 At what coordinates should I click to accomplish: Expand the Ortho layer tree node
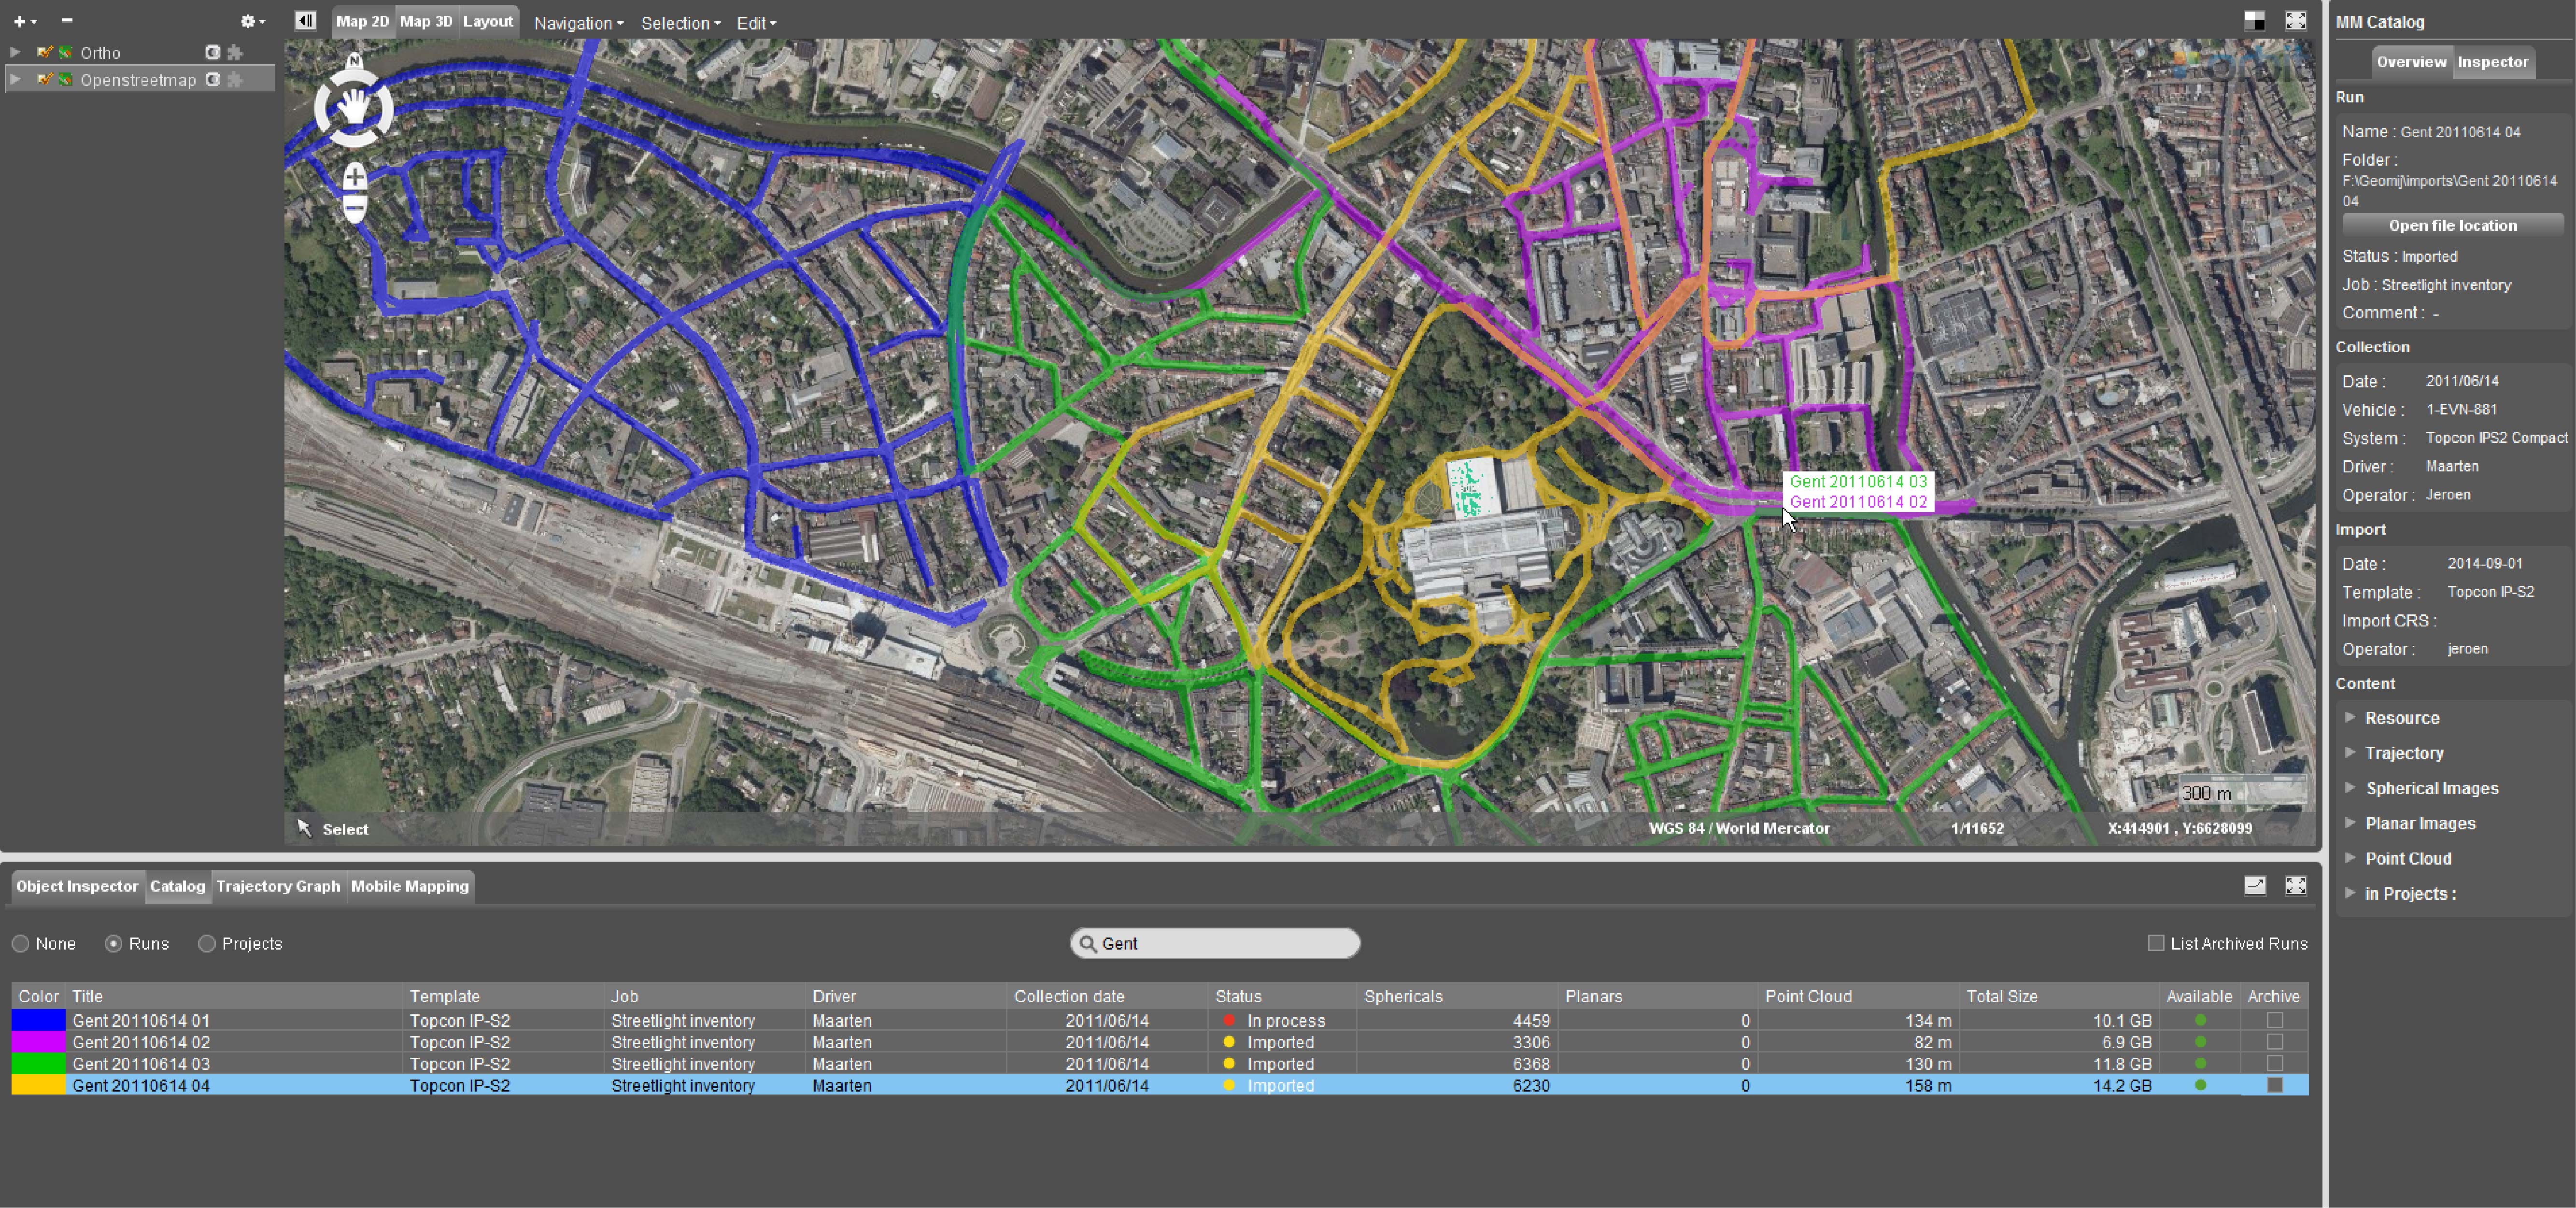point(15,52)
